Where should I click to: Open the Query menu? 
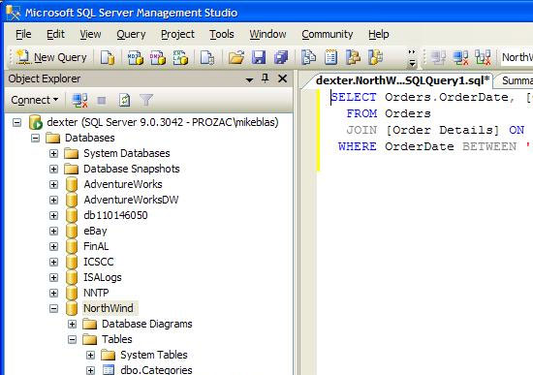click(x=131, y=34)
